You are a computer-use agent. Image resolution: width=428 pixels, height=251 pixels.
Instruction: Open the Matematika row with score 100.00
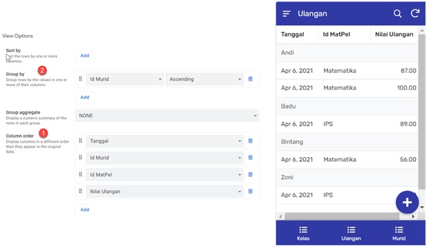tap(347, 88)
